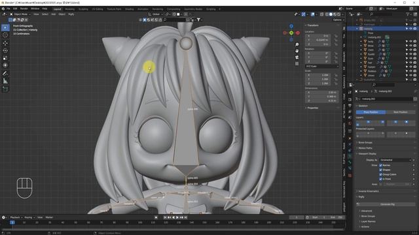Click the Scale X value field
This screenshot has height=235, width=419.
(318, 76)
